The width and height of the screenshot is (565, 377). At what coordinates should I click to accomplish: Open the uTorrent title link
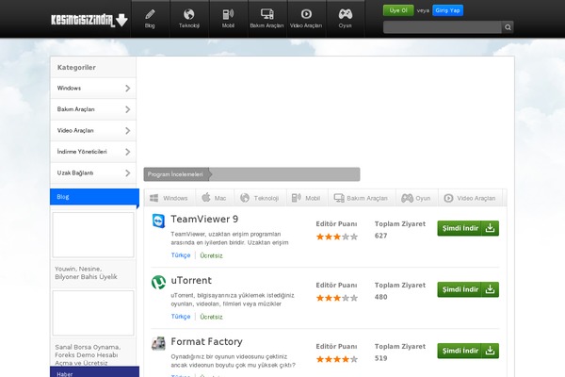pyautogui.click(x=191, y=281)
